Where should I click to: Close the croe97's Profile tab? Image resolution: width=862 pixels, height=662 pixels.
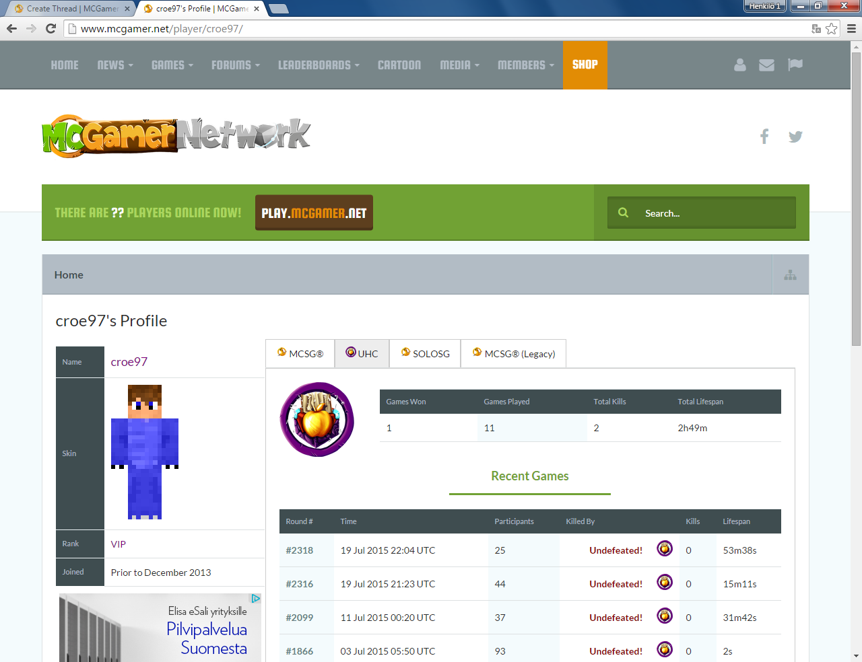(x=257, y=9)
